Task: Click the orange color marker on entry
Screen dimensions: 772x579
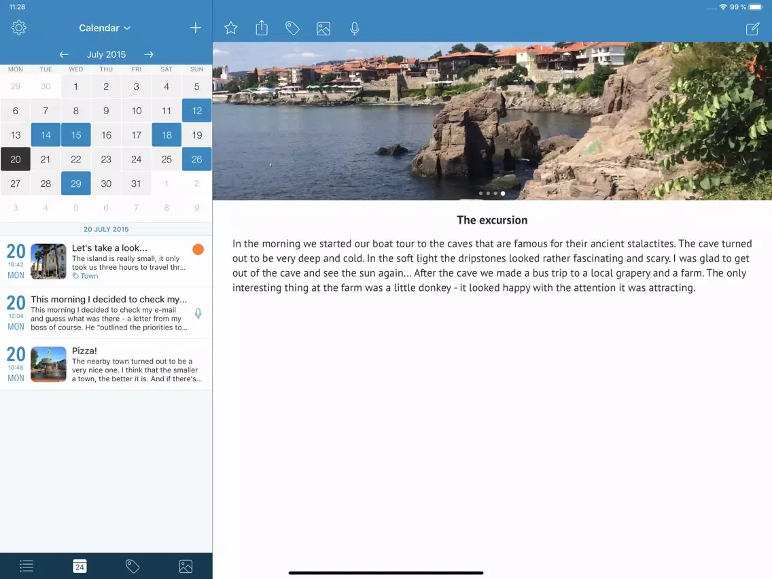Action: click(x=198, y=249)
